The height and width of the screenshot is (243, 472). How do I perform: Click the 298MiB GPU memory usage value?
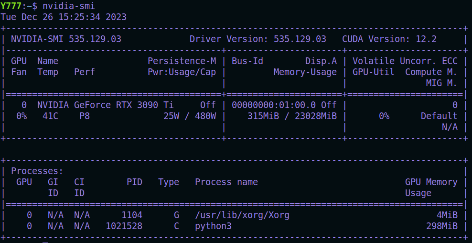click(x=442, y=226)
